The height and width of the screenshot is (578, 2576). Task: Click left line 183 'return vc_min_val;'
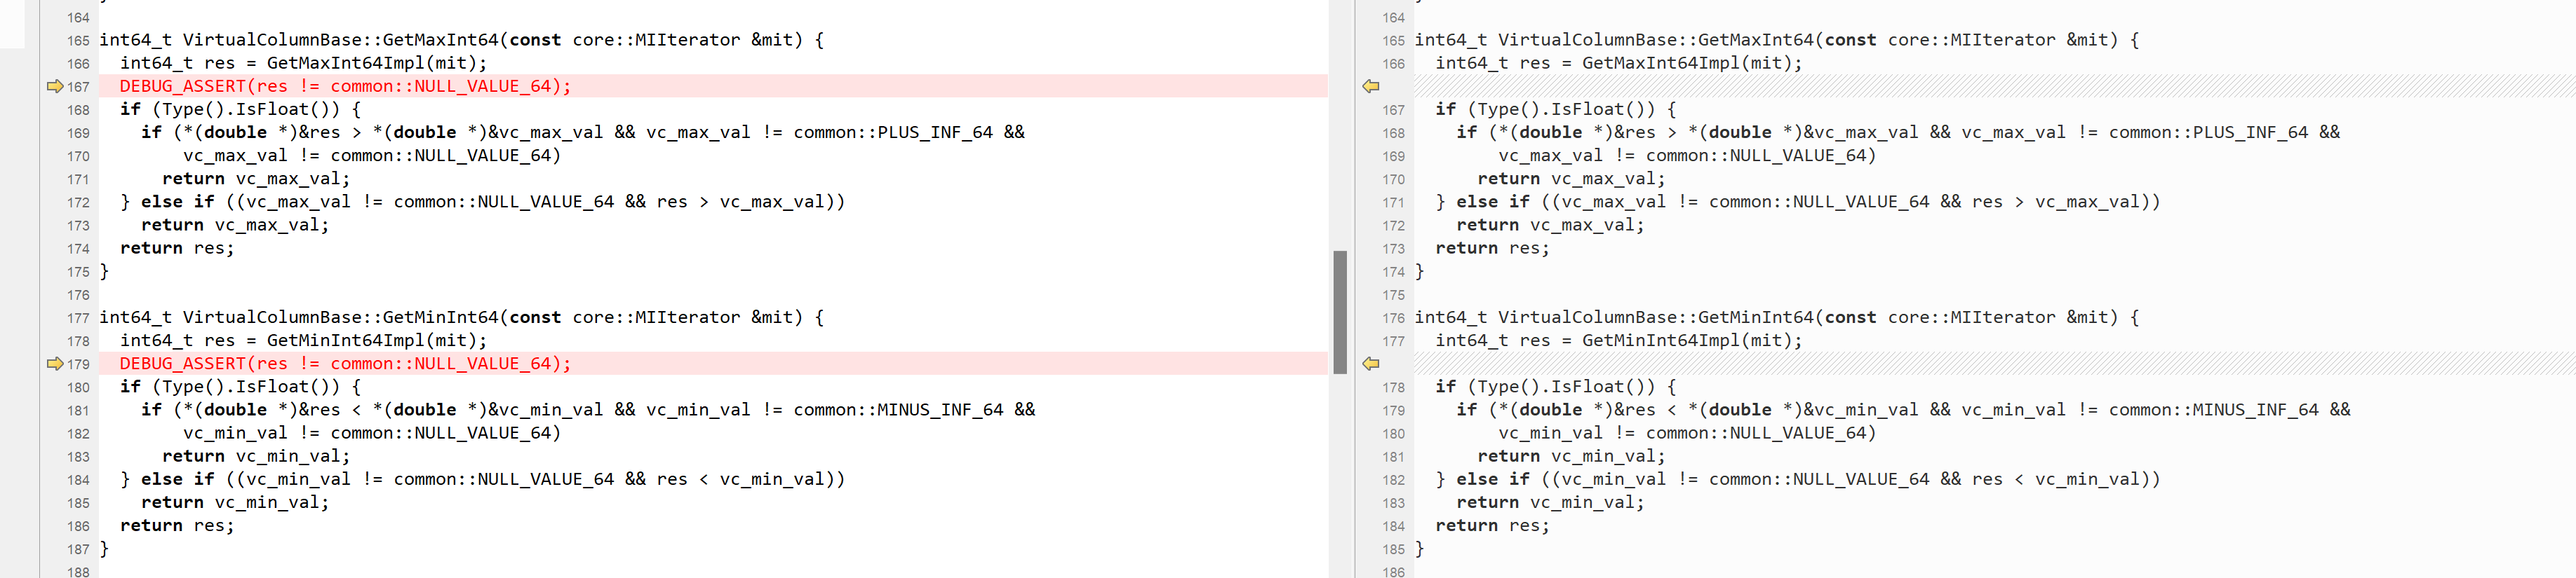coord(256,456)
